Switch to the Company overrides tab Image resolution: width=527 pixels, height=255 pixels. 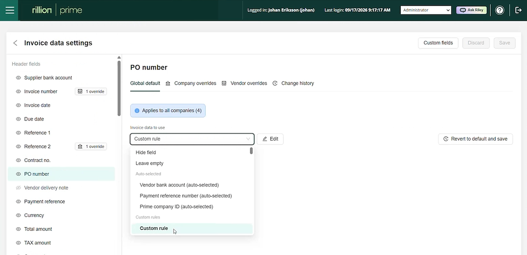point(191,83)
